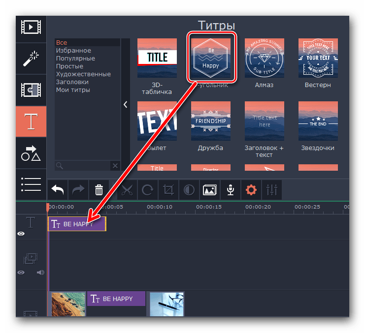Click the Rotate tool icon
Image resolution: width=365 pixels, height=333 pixels.
pos(148,190)
